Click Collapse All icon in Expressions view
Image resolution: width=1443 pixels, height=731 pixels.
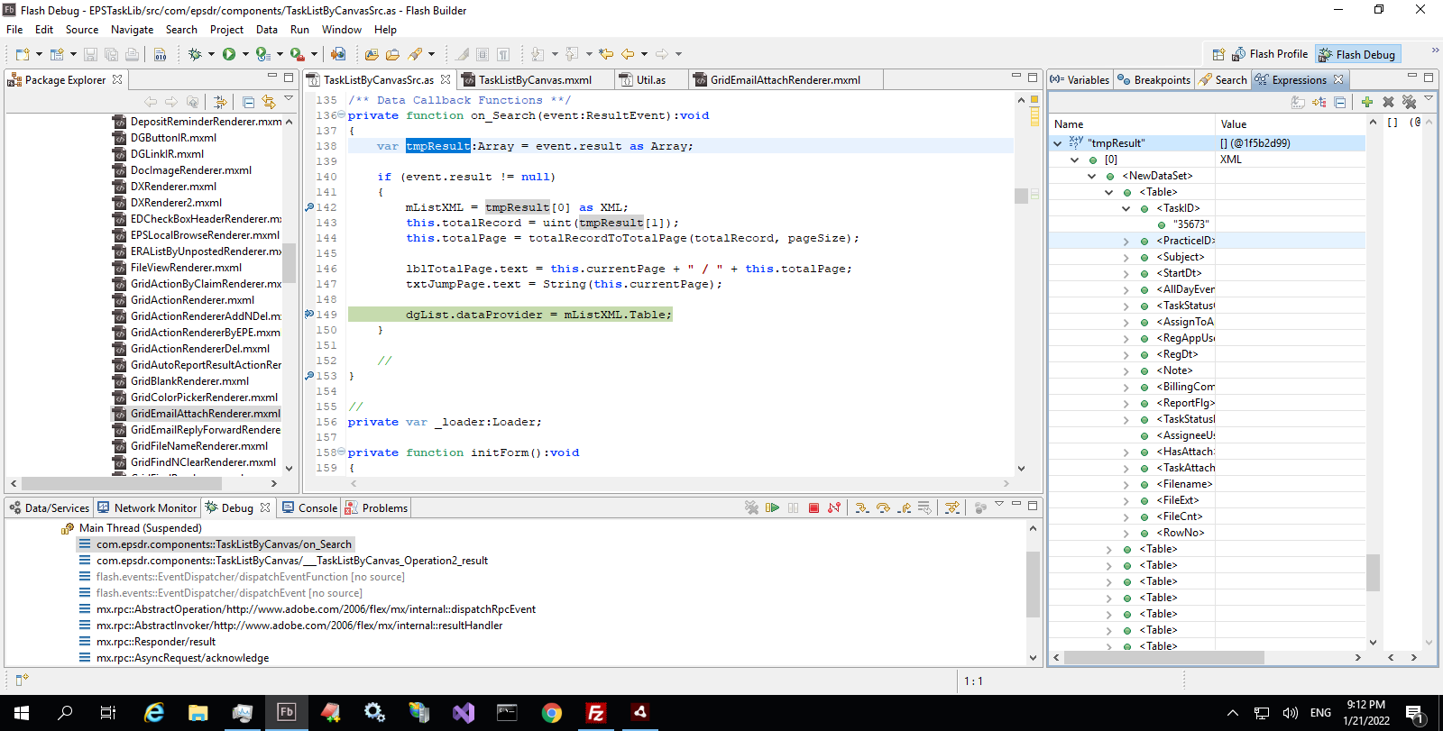pyautogui.click(x=1340, y=102)
